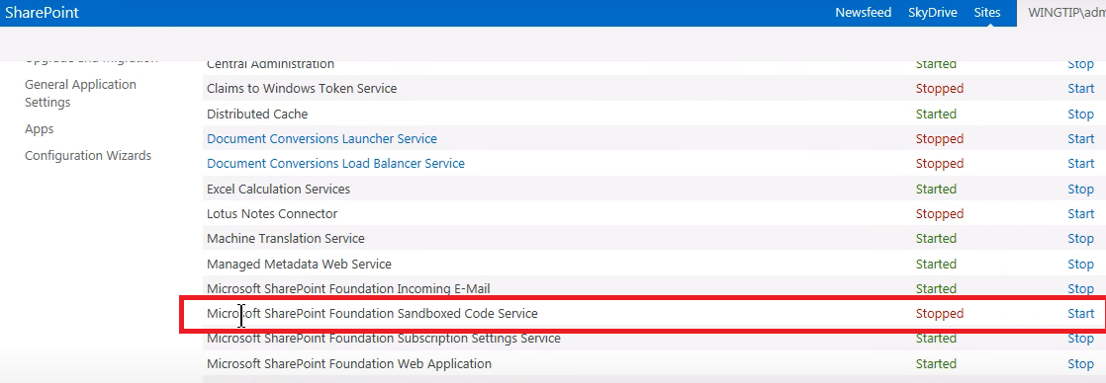Select Stopped status of Document Conversions Launcher
The width and height of the screenshot is (1106, 383).
click(940, 139)
